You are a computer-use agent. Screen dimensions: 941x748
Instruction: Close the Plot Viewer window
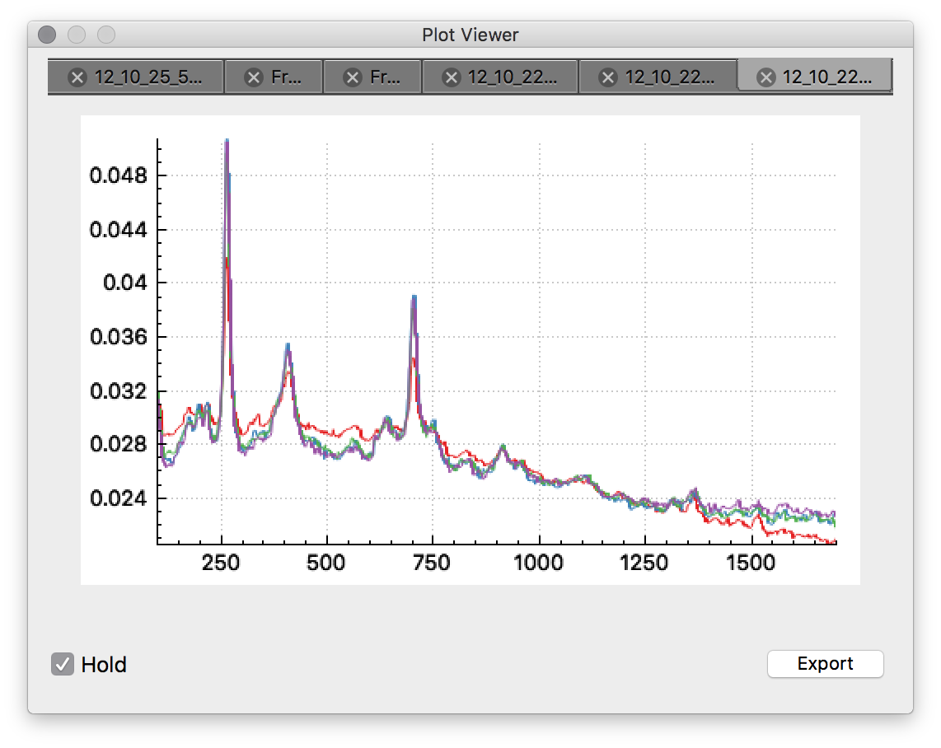[x=47, y=35]
